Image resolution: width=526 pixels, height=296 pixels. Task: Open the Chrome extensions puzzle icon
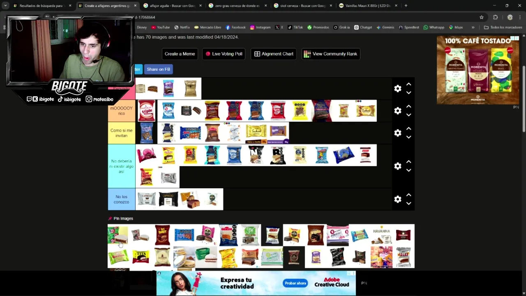[495, 17]
